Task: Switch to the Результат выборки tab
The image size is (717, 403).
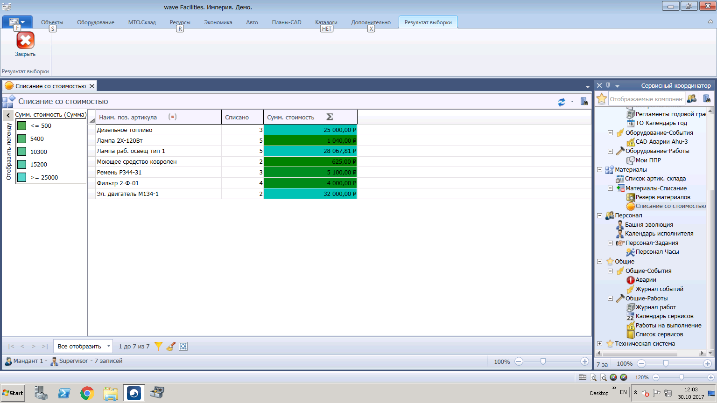Action: coord(428,22)
